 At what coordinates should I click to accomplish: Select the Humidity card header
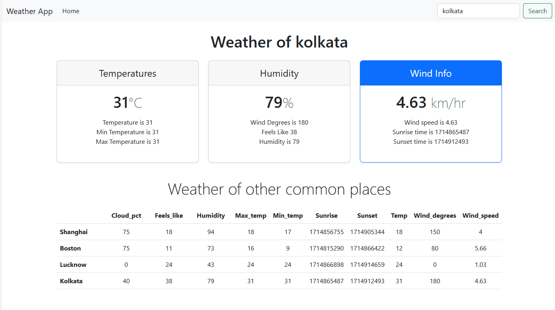click(x=279, y=73)
